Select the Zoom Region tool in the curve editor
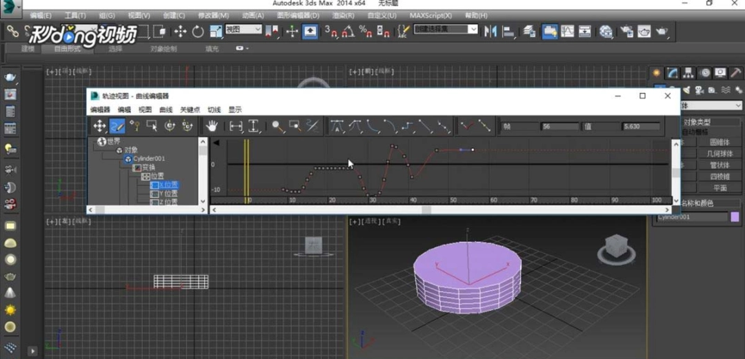The image size is (745, 359). pos(295,126)
